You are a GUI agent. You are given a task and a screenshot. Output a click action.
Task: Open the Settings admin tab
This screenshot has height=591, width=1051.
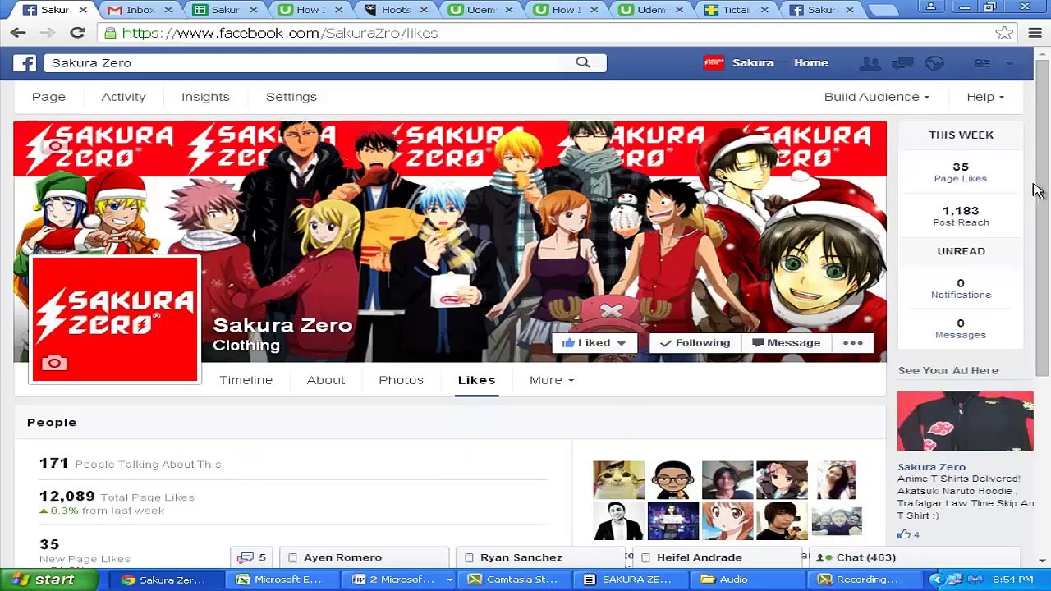click(291, 97)
